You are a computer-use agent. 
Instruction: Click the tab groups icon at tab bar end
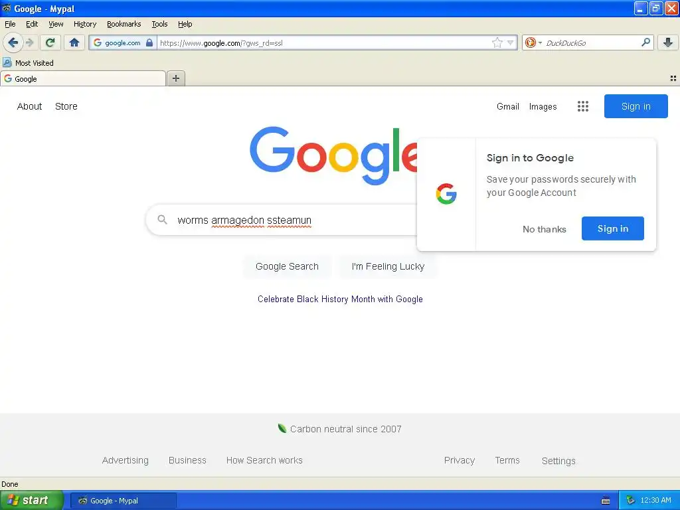[x=673, y=78]
